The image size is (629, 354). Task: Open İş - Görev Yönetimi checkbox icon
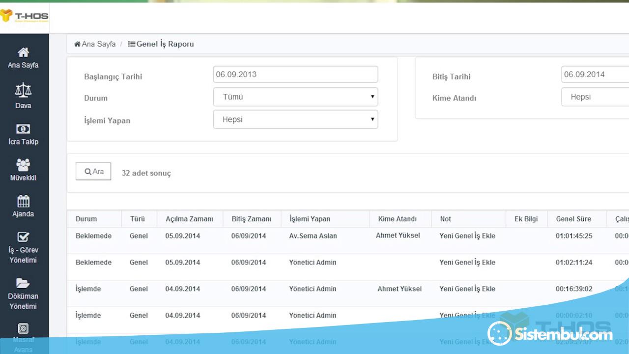(23, 237)
